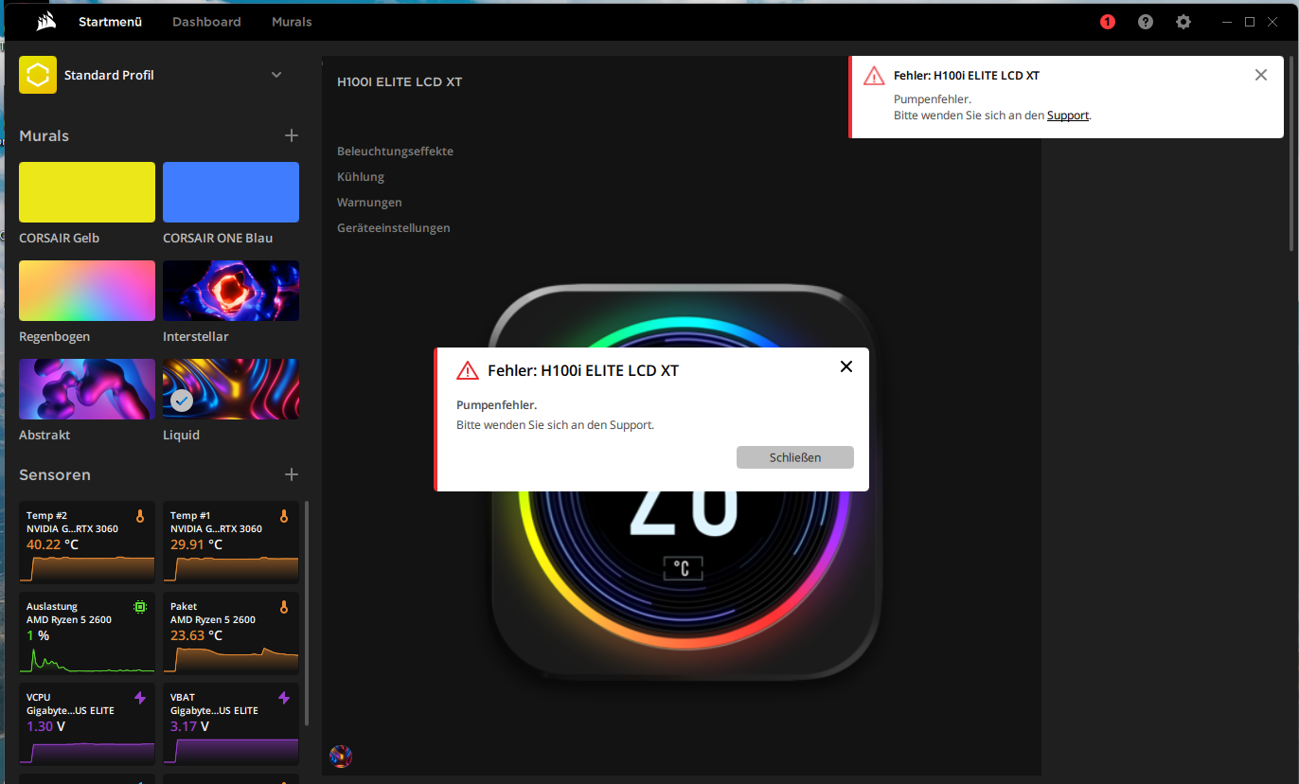Select the Regenbogen gradient mural
Image resolution: width=1299 pixels, height=784 pixels.
pos(87,291)
